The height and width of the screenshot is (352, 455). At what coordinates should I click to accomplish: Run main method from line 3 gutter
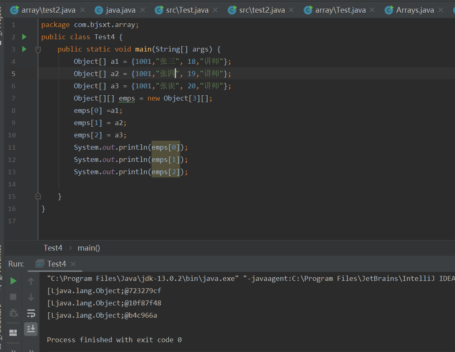click(x=25, y=49)
